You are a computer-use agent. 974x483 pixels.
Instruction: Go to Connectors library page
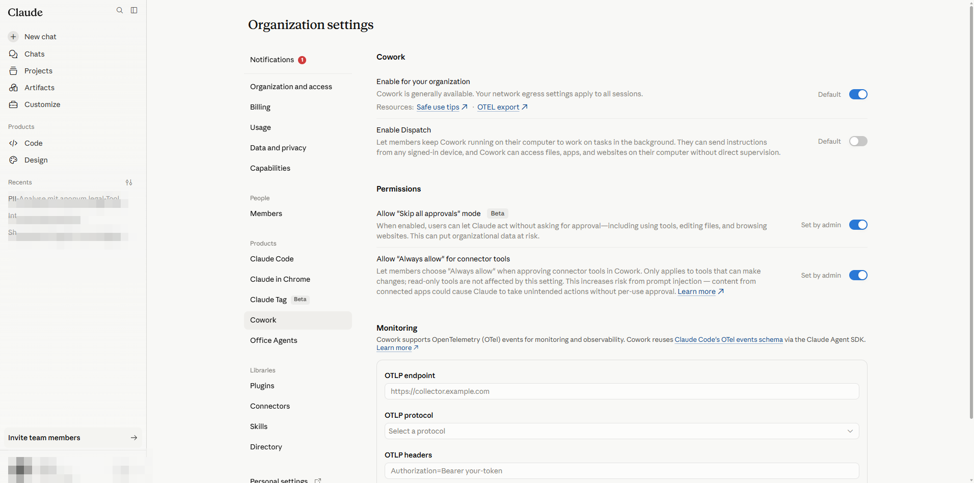pyautogui.click(x=298, y=406)
